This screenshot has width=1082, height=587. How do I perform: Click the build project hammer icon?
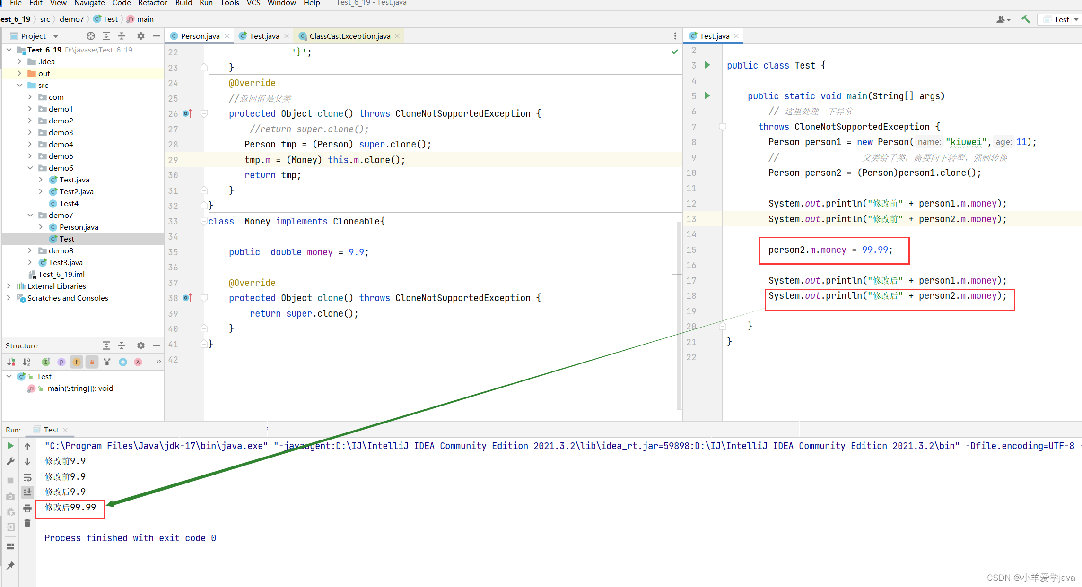pyautogui.click(x=1026, y=19)
